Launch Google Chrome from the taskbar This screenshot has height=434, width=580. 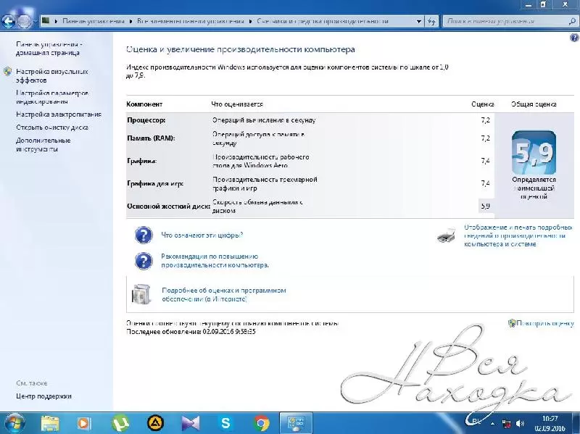262,422
